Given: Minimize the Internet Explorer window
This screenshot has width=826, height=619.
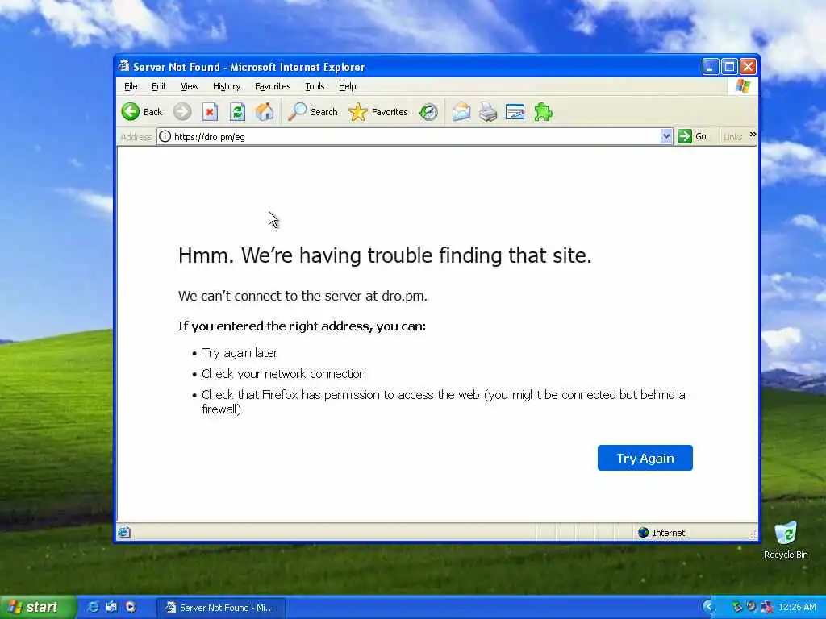Looking at the screenshot, I should (x=710, y=67).
